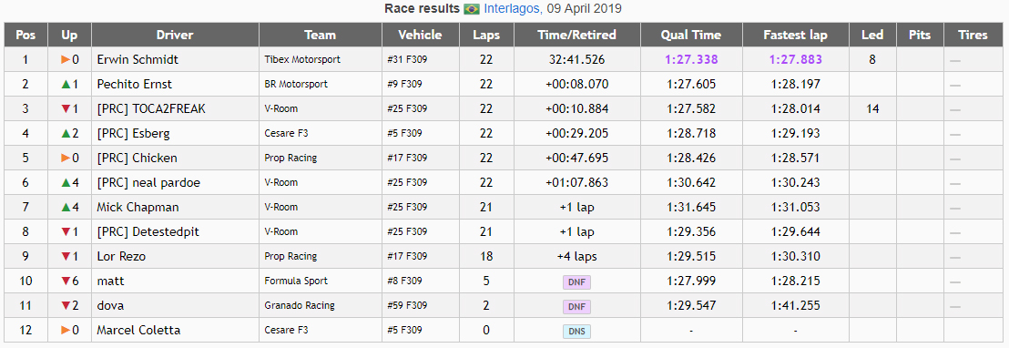The image size is (1009, 348).
Task: Select driver name Mick Chapman
Action: pyautogui.click(x=138, y=207)
